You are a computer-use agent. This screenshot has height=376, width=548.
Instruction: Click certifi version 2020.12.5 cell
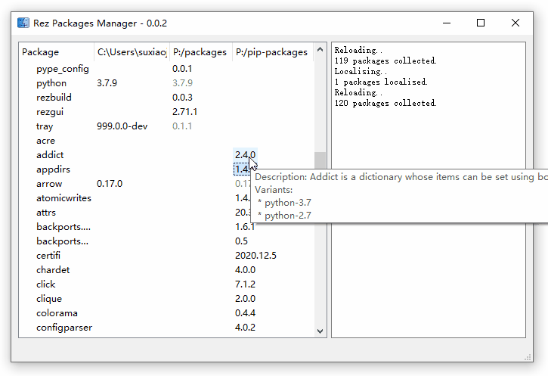pyautogui.click(x=255, y=255)
